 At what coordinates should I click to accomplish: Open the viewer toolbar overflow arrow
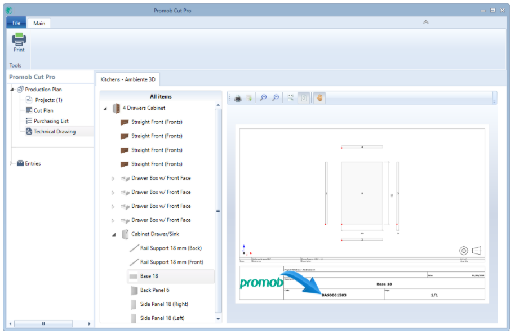pyautogui.click(x=494, y=102)
